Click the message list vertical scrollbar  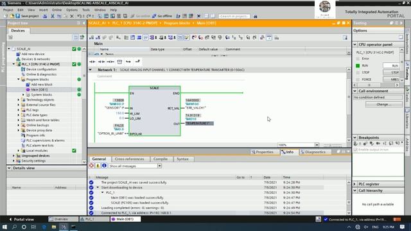click(349, 198)
